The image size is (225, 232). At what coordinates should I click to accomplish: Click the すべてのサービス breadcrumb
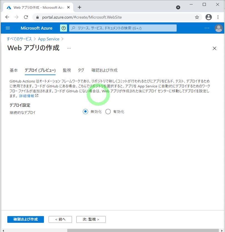tap(19, 39)
